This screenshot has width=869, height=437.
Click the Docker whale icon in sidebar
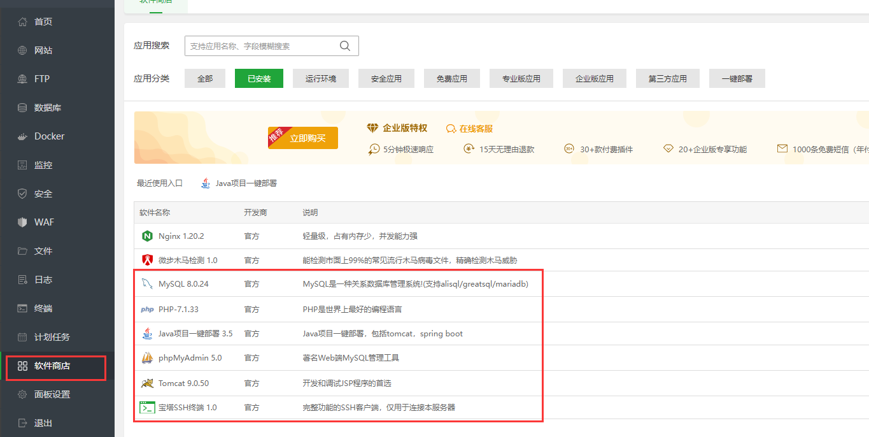click(x=23, y=136)
